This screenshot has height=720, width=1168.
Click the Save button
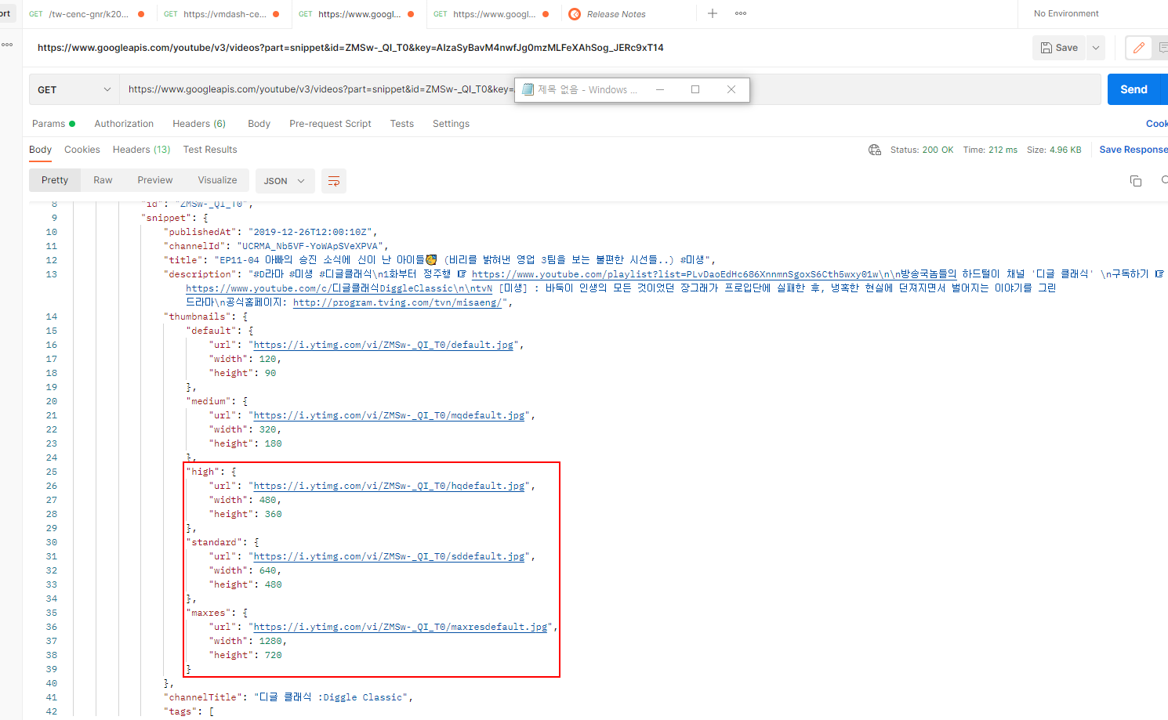click(1059, 48)
